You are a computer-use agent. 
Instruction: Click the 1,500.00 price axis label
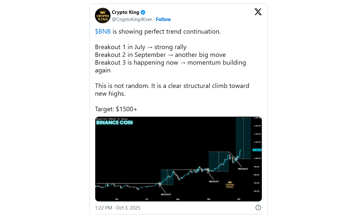tap(258, 118)
